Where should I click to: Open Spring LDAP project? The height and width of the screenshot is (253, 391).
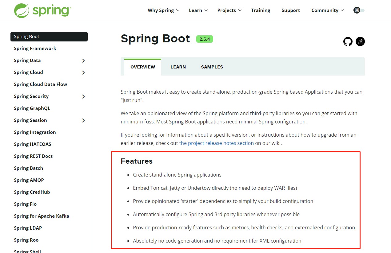[28, 228]
